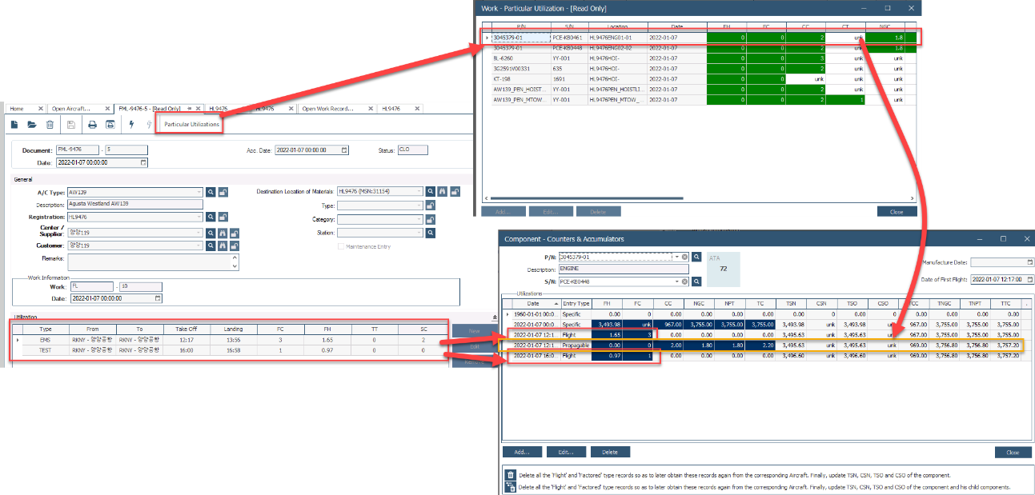Open the Date of First Flight calendar picker
The width and height of the screenshot is (1035, 495).
pyautogui.click(x=1029, y=279)
